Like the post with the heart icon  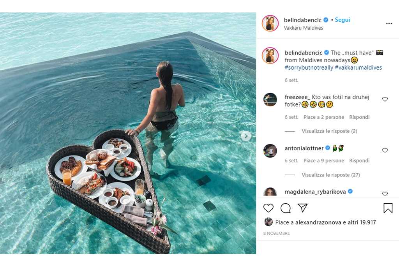(x=268, y=208)
